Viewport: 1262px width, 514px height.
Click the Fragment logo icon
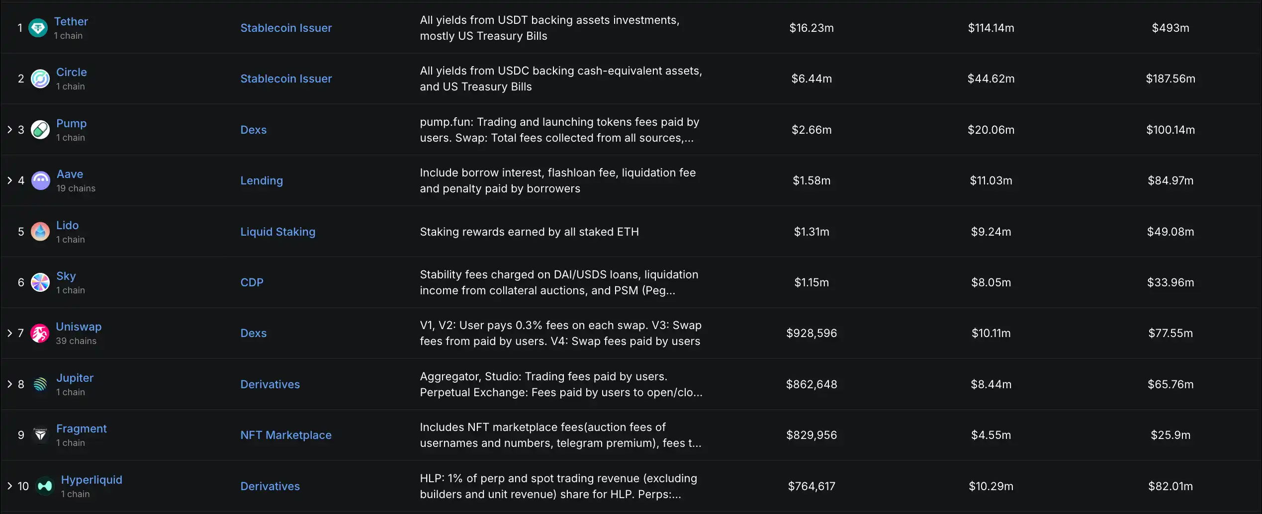40,435
